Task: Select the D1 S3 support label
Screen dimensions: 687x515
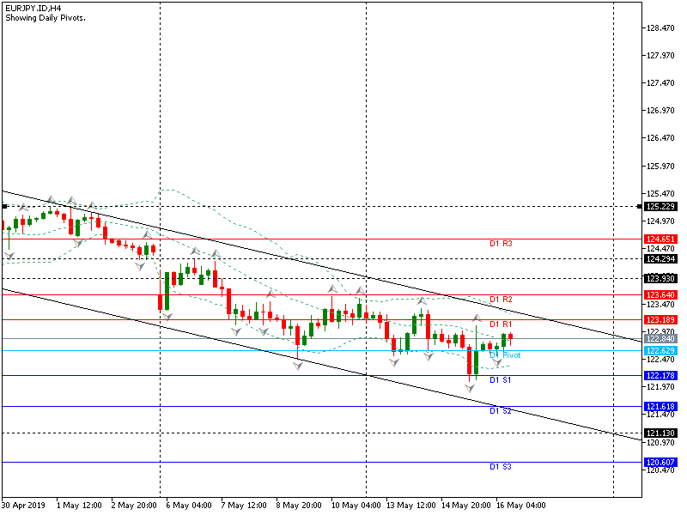Action: point(501,467)
